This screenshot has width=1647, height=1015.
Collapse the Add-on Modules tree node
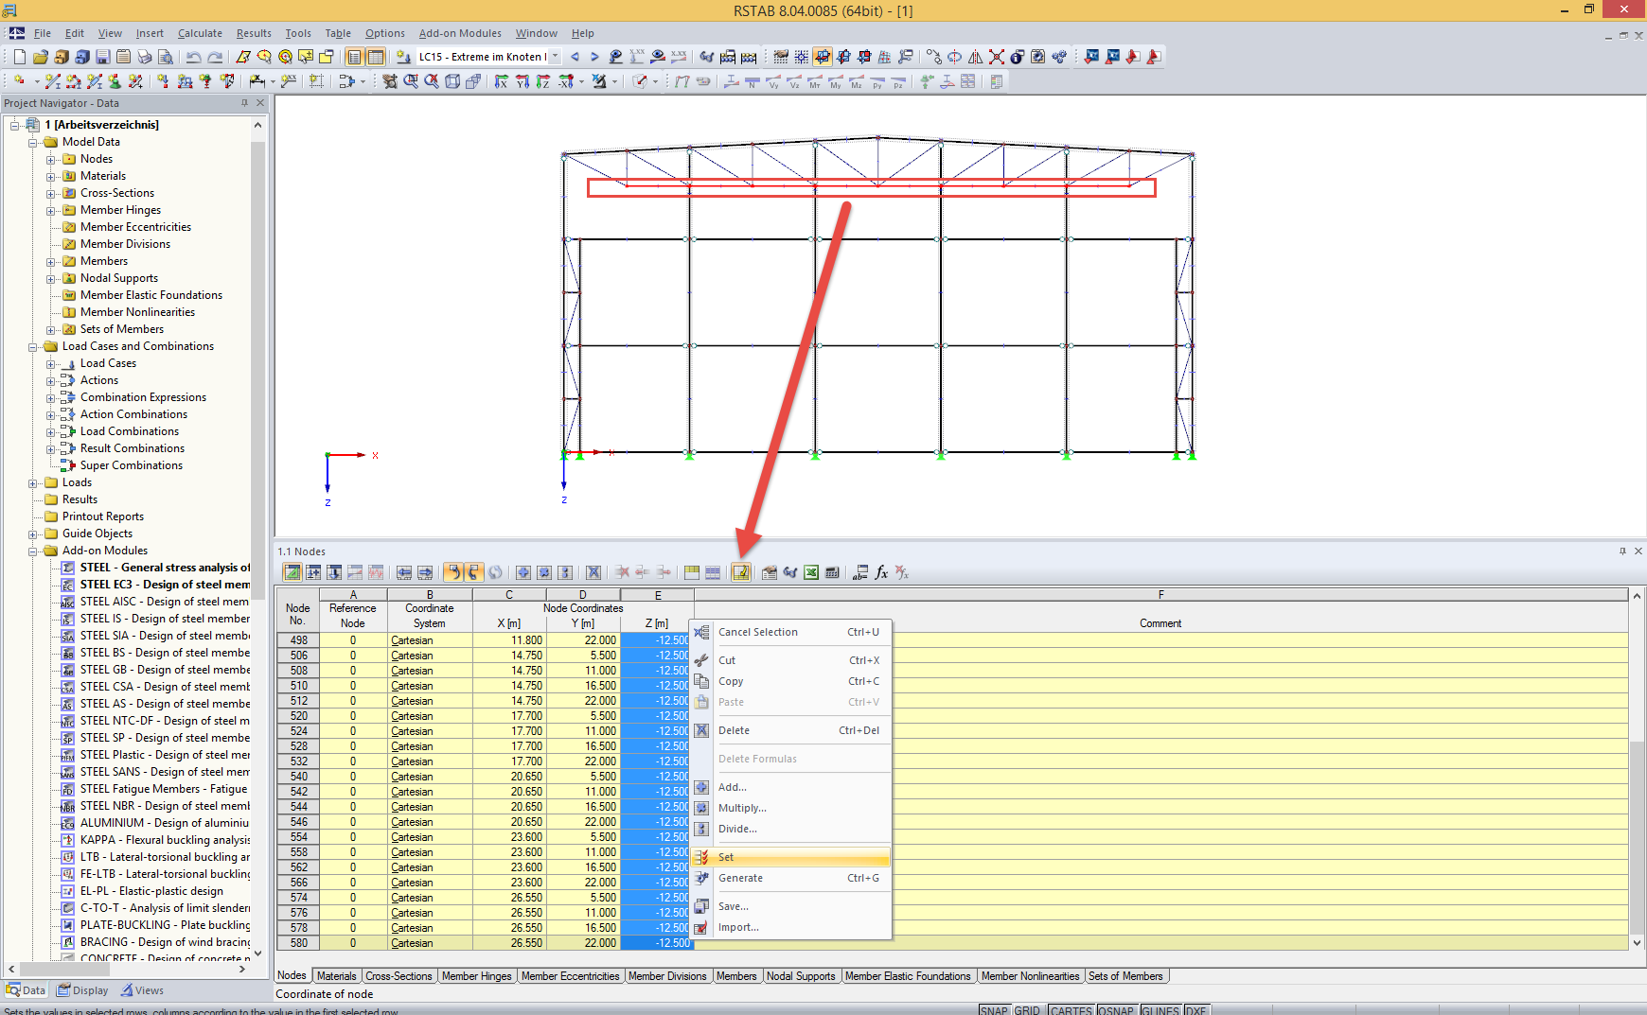tap(33, 551)
